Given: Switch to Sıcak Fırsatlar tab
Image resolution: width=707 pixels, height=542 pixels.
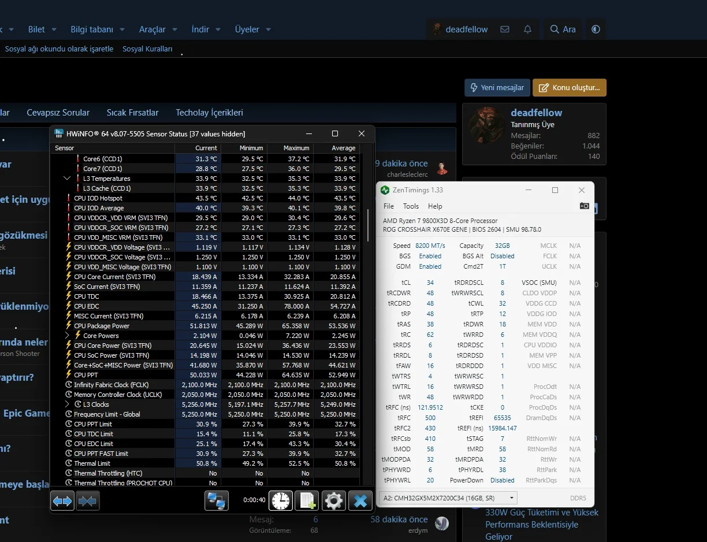Looking at the screenshot, I should [x=132, y=113].
